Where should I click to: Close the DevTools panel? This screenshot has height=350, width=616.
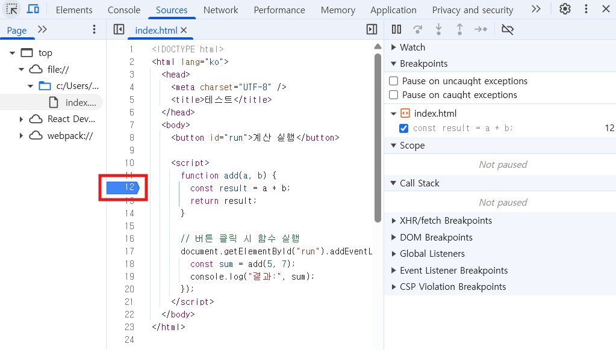tap(606, 9)
